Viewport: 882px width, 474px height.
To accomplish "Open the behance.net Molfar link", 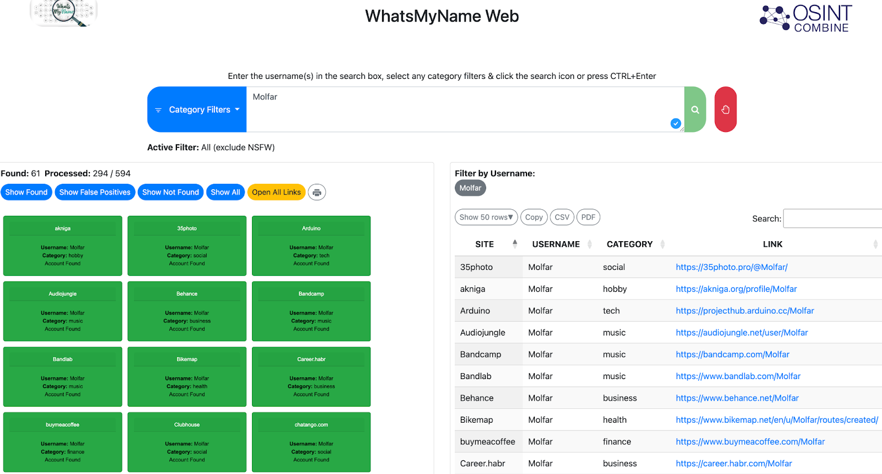I will (737, 398).
